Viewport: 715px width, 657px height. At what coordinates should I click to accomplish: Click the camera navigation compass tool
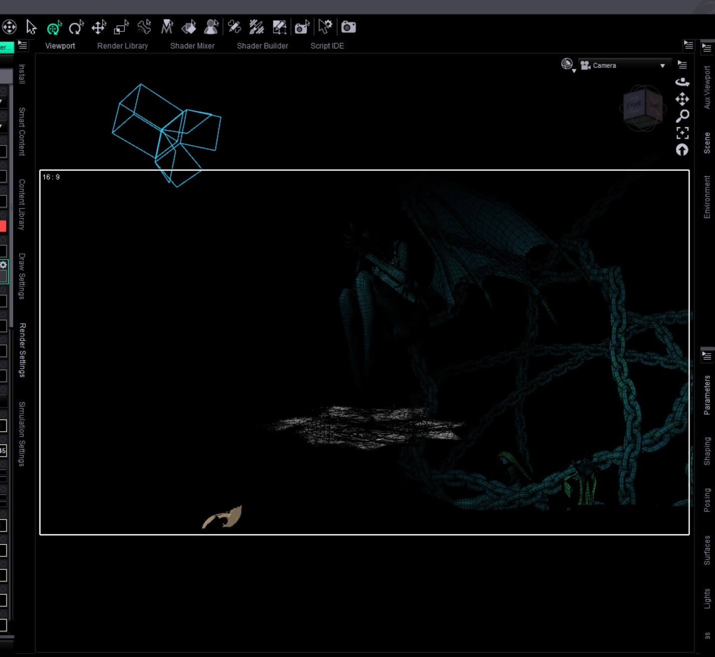9,27
